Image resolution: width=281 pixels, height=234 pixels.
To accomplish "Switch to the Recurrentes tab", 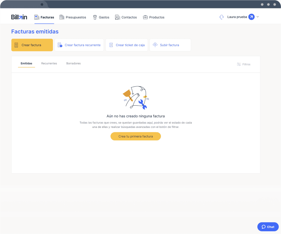I will point(49,63).
